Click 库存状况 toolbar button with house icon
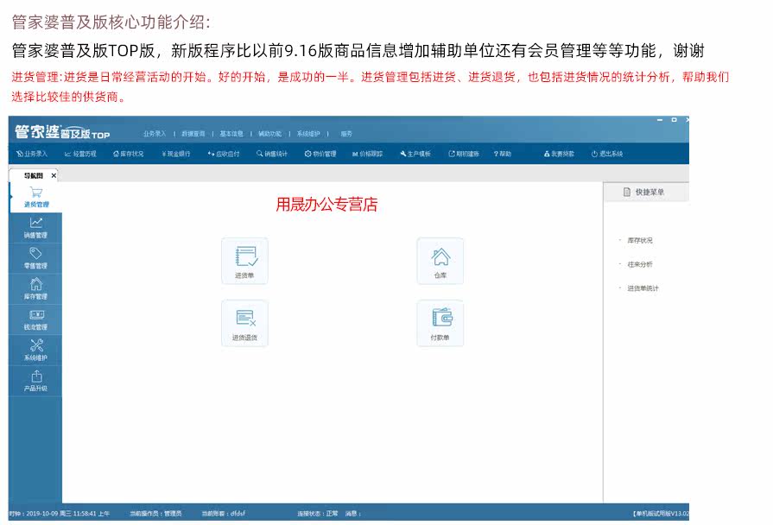This screenshot has width=773, height=525. coord(128,154)
